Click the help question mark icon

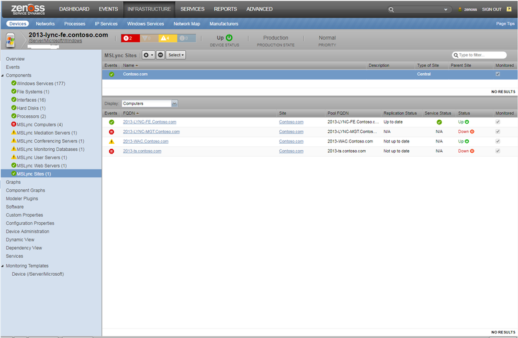[509, 9]
